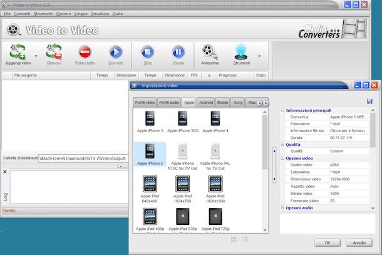
Task: Select the Apple iPhone 5 profile
Action: 150,154
